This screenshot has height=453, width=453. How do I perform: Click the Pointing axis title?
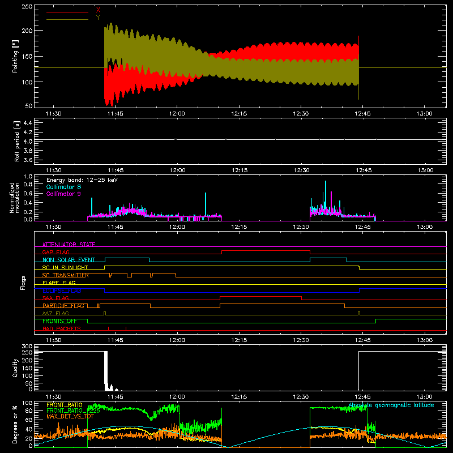[15, 56]
